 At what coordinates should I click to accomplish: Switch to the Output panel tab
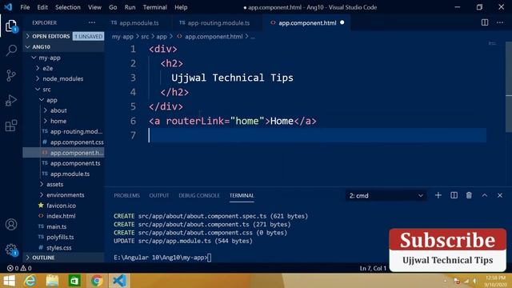pyautogui.click(x=159, y=195)
